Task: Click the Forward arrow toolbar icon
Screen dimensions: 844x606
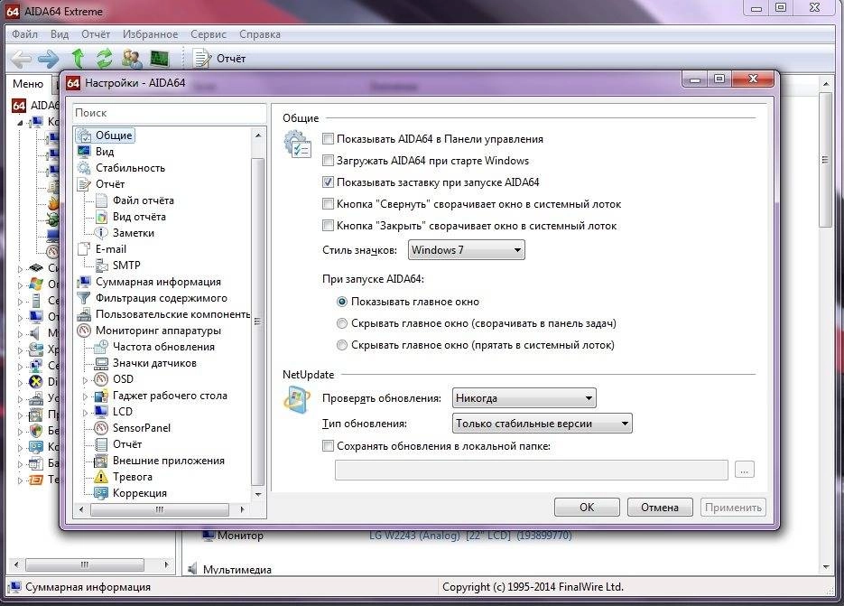Action: click(49, 59)
